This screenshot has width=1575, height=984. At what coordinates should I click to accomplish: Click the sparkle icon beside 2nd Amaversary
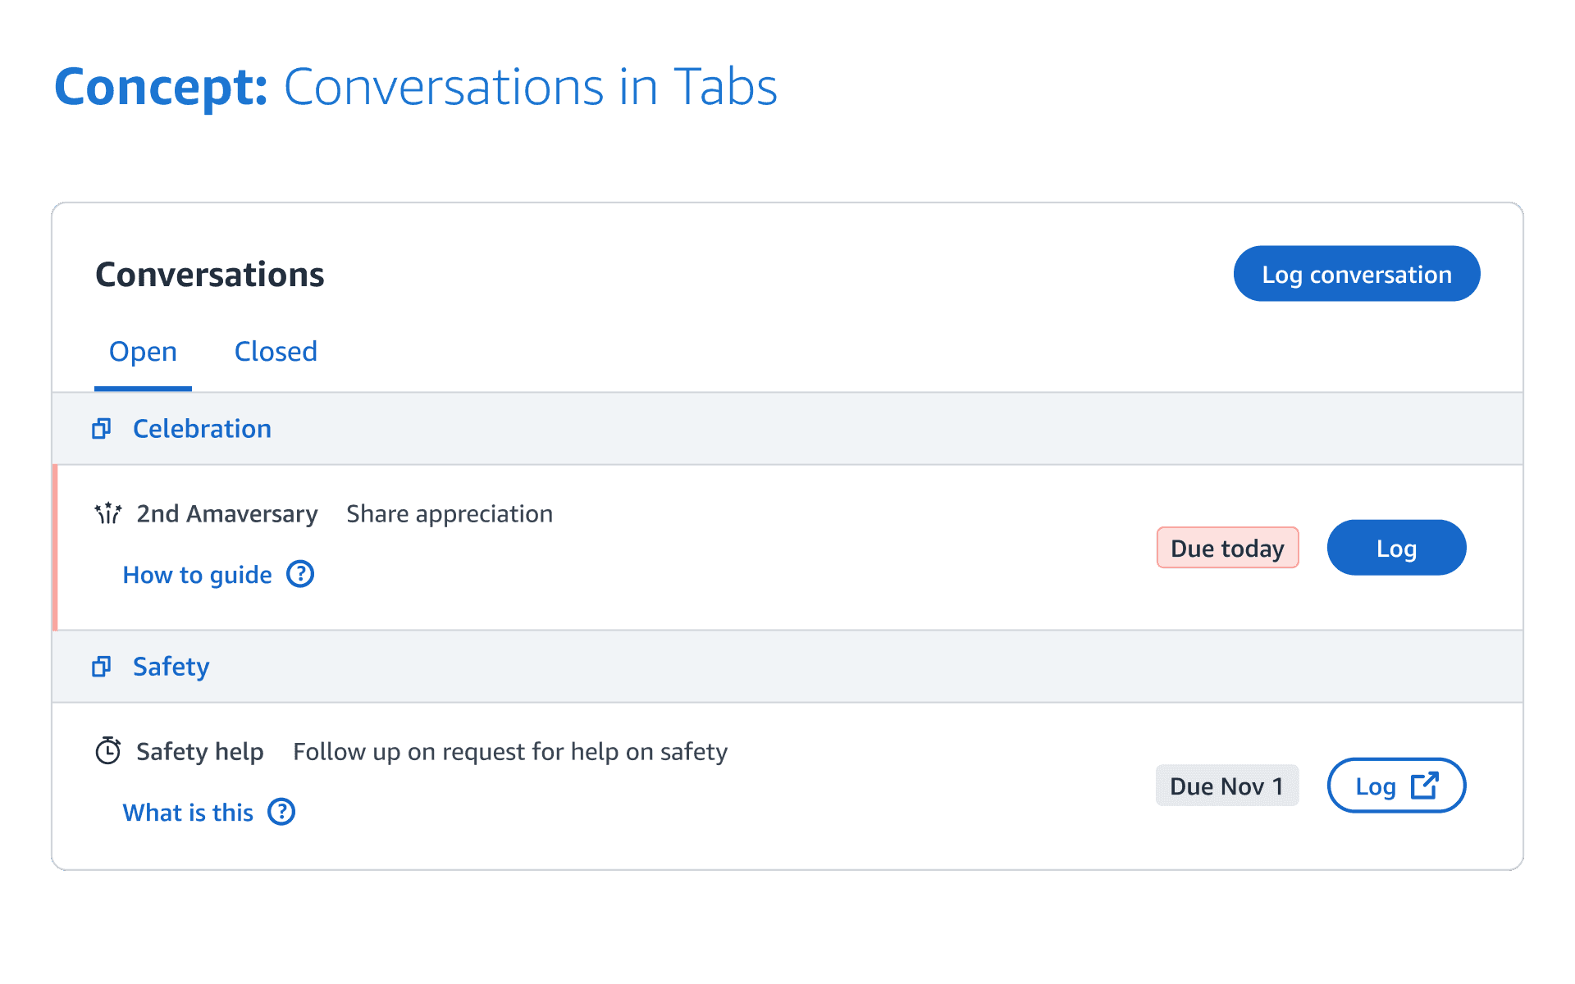coord(108,514)
